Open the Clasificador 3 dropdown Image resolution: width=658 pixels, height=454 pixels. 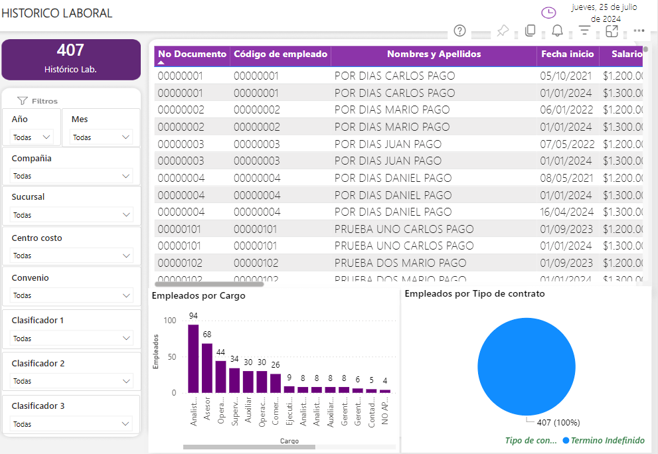[71, 423]
